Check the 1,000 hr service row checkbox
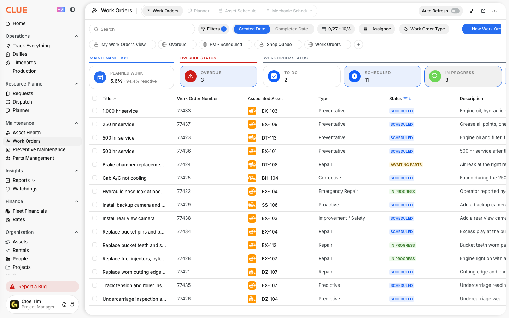Screen dimensions: 509x318 [x=95, y=111]
